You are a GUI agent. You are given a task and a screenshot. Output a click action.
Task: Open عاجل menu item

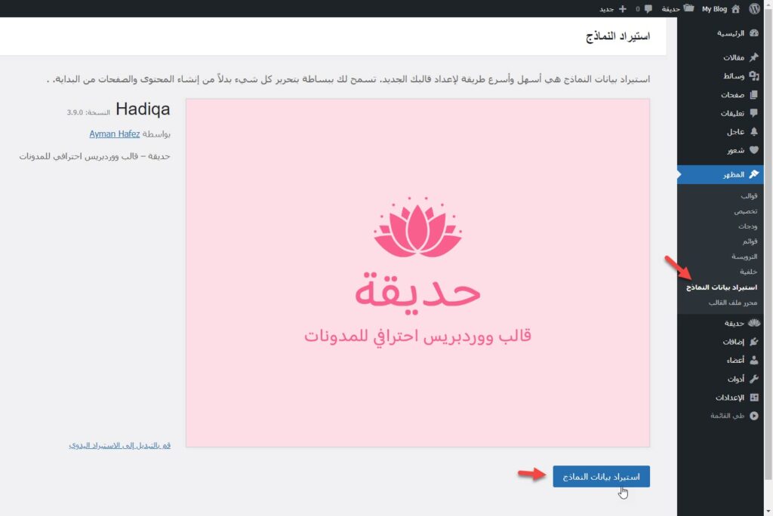(735, 131)
